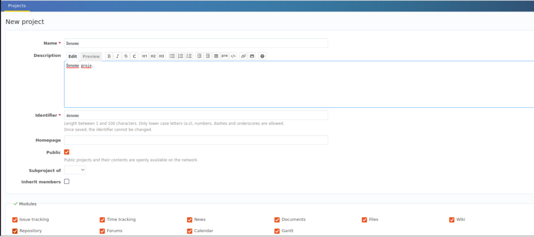Open the Projects tab

point(17,6)
